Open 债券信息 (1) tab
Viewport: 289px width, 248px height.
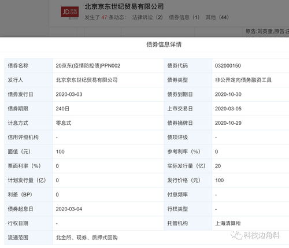pos(184,17)
